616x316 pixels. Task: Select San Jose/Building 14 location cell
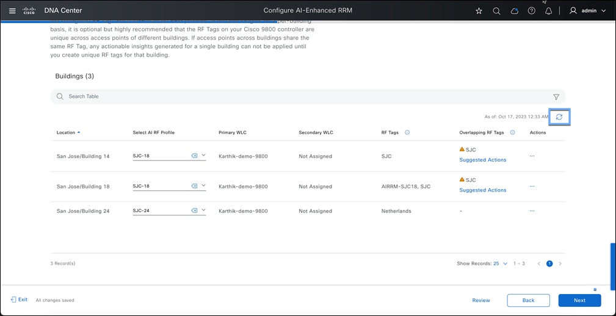point(83,156)
